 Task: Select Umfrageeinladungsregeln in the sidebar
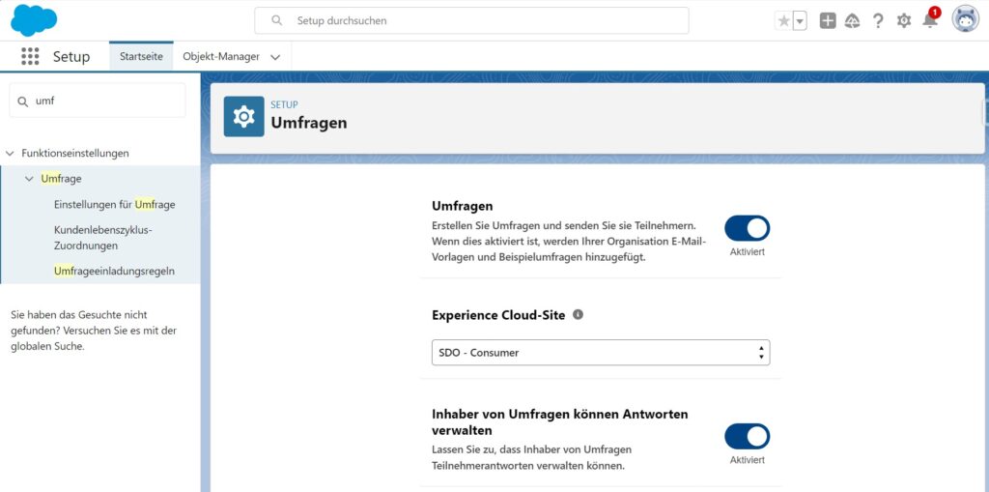[114, 271]
